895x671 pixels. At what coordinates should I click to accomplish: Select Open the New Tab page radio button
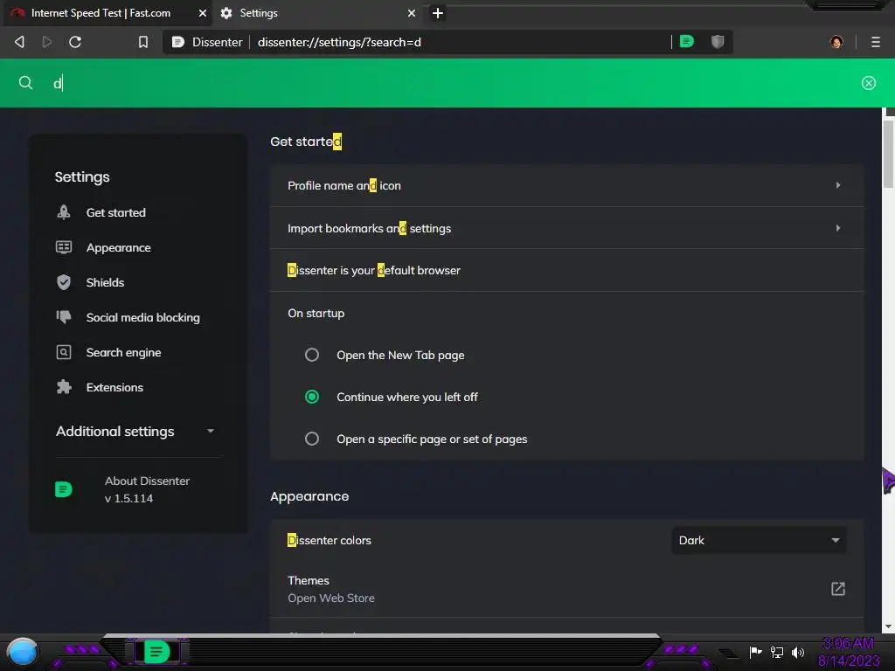point(312,355)
